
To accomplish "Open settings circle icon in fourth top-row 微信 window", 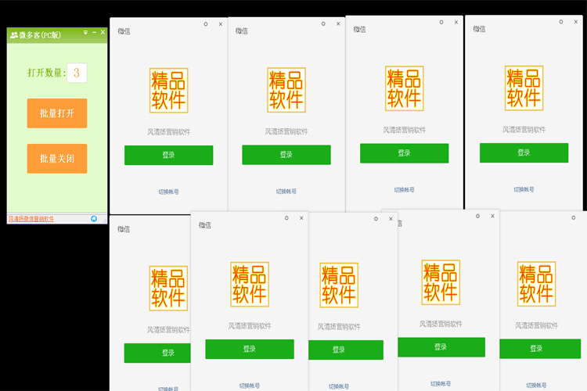I will [x=561, y=22].
